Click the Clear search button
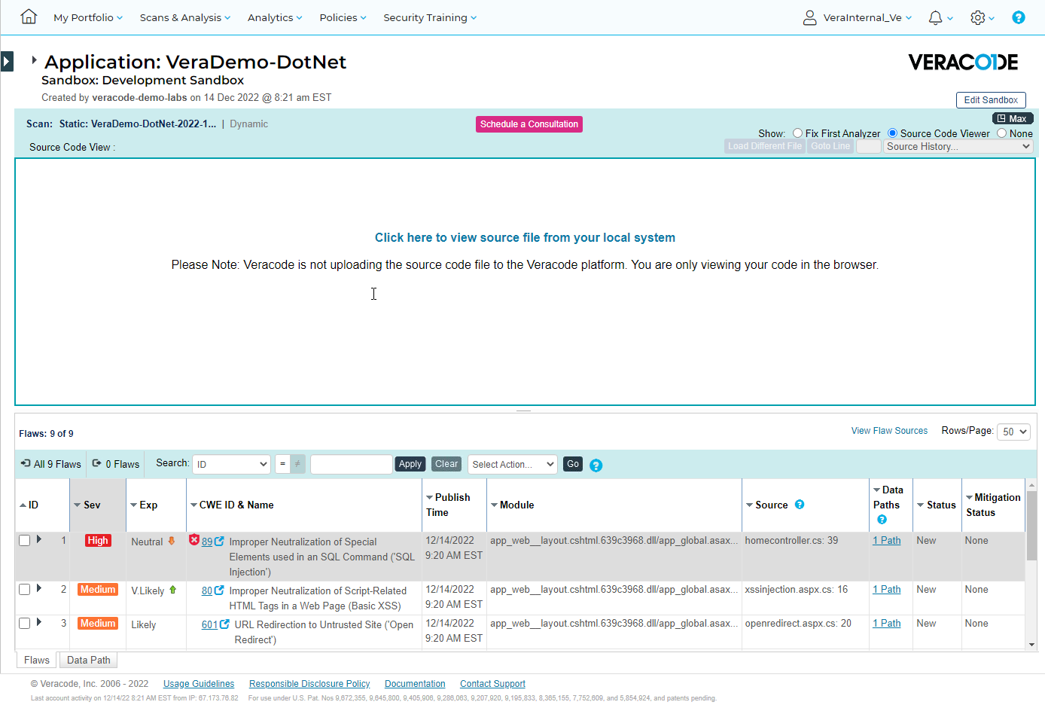The height and width of the screenshot is (705, 1045). click(446, 464)
